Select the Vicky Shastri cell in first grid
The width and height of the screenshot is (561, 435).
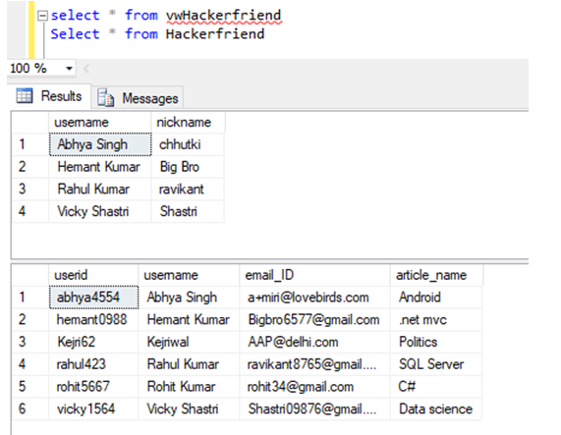point(100,211)
